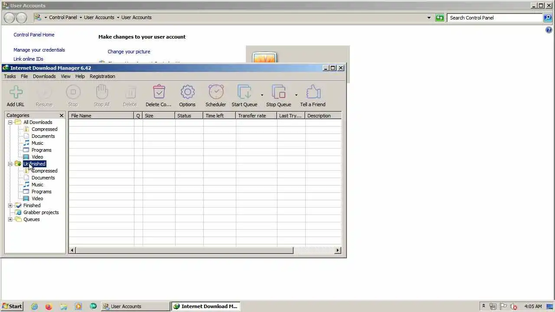Screen dimensions: 555x312
Task: Click the refresh button beside address bar
Action: click(440, 18)
